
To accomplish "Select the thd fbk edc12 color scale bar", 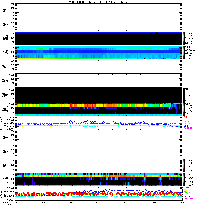I will (184, 109).
